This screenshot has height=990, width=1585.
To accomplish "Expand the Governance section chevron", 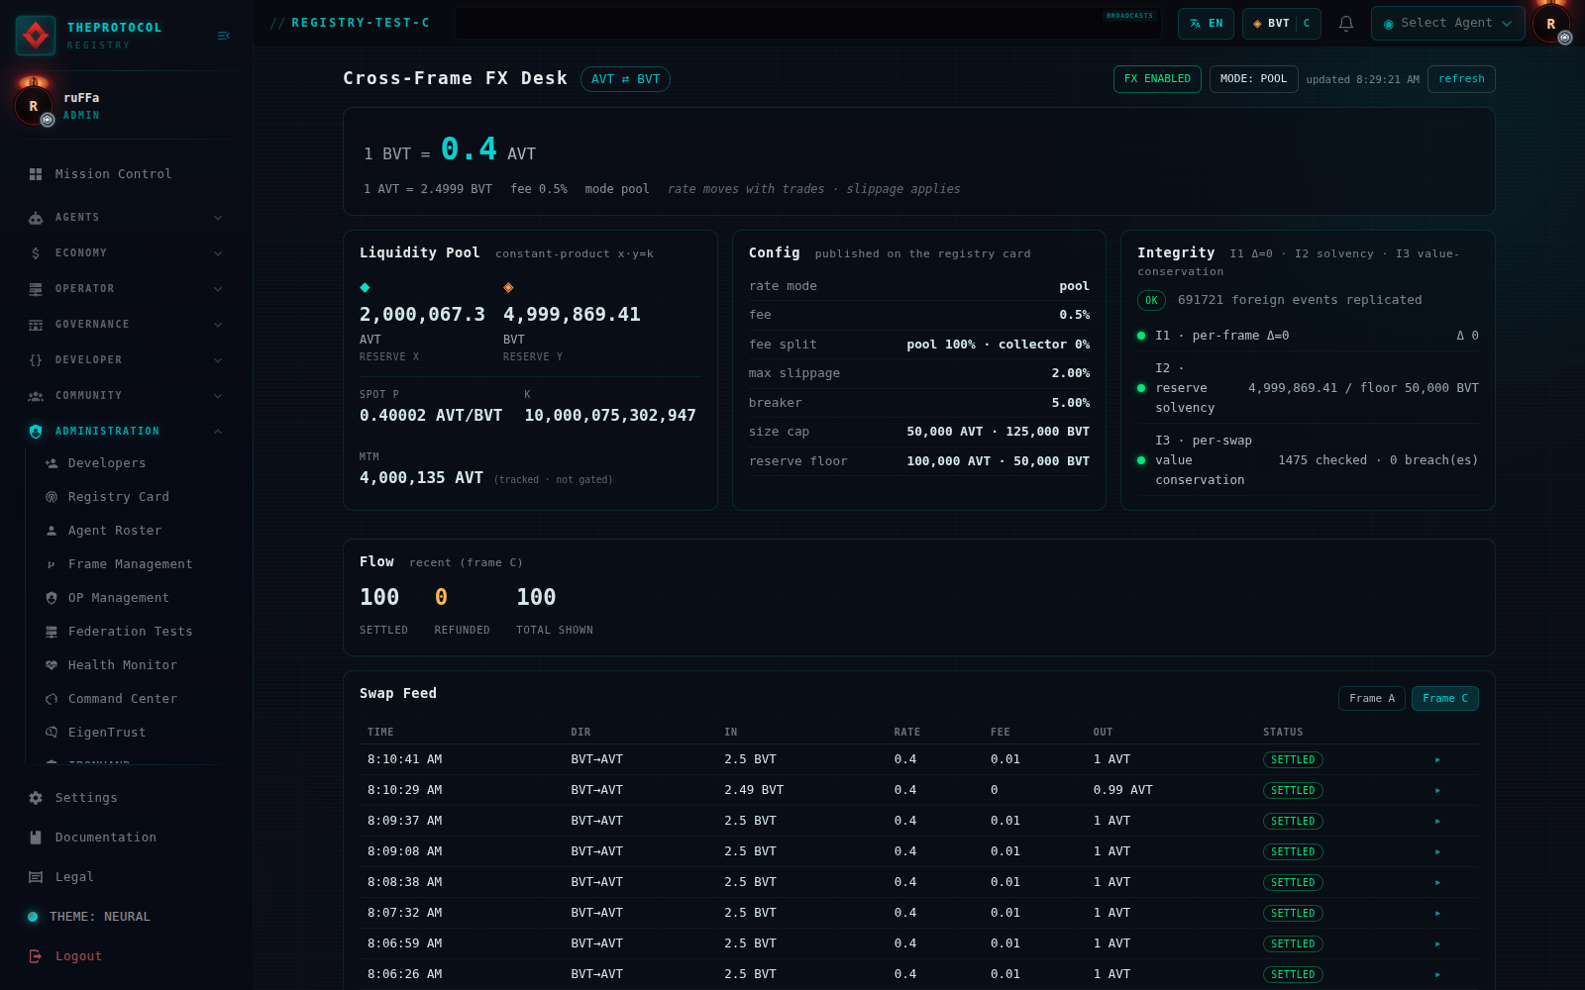I will (218, 325).
